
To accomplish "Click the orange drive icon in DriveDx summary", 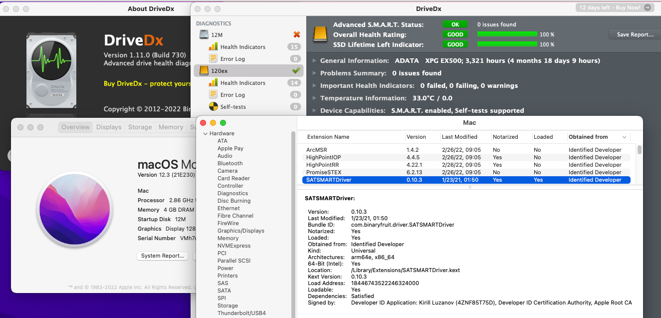I will (x=320, y=34).
